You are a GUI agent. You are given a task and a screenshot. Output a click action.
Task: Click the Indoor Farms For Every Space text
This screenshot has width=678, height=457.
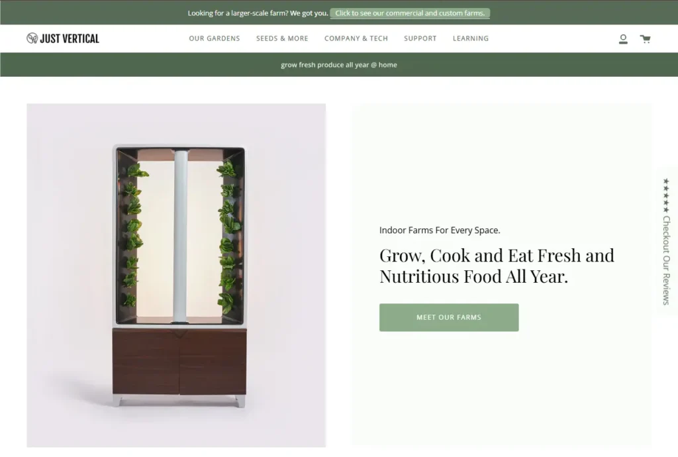440,230
